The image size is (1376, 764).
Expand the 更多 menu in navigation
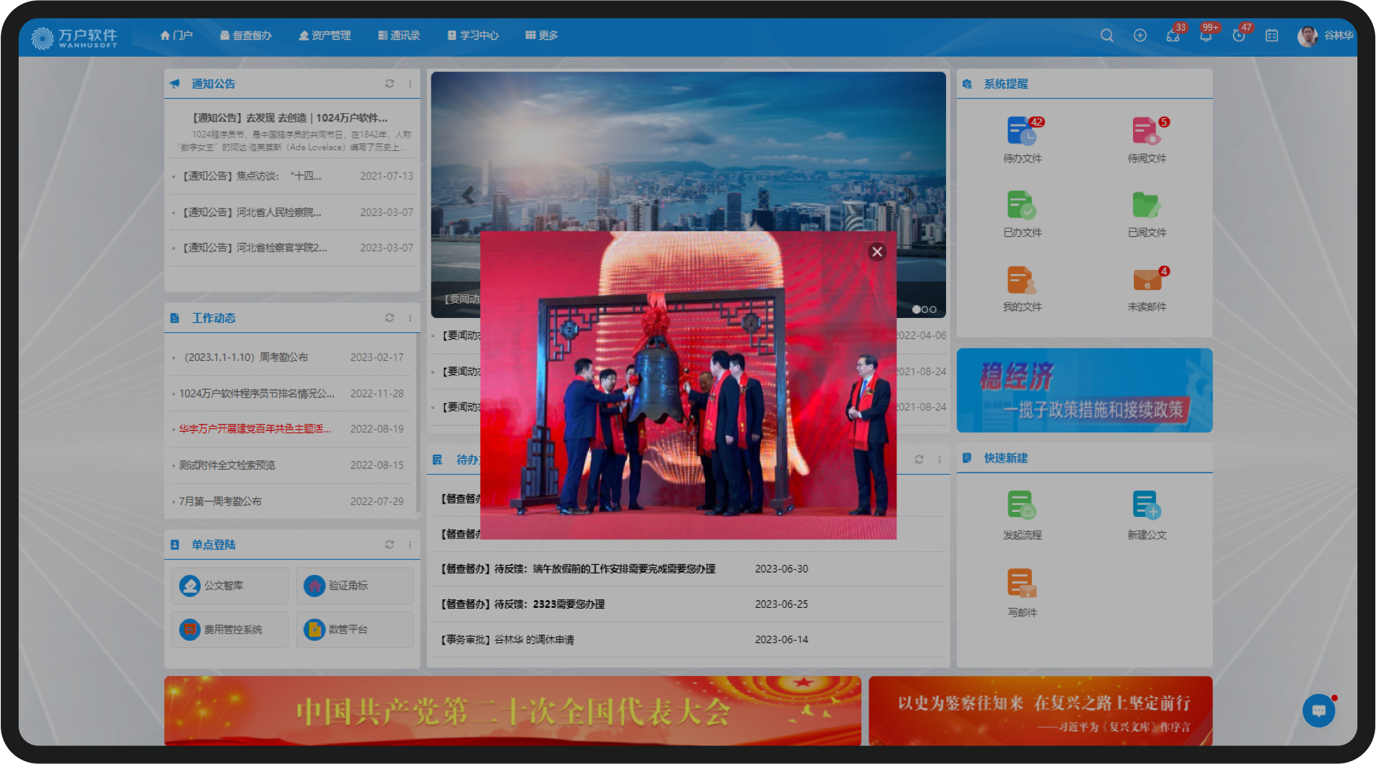coord(541,35)
